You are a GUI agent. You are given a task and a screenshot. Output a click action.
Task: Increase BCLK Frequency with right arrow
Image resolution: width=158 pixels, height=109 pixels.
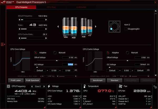(46, 20)
